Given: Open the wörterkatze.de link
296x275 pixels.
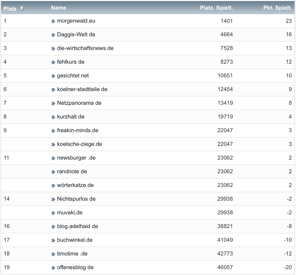Looking at the screenshot, I should (x=75, y=185).
